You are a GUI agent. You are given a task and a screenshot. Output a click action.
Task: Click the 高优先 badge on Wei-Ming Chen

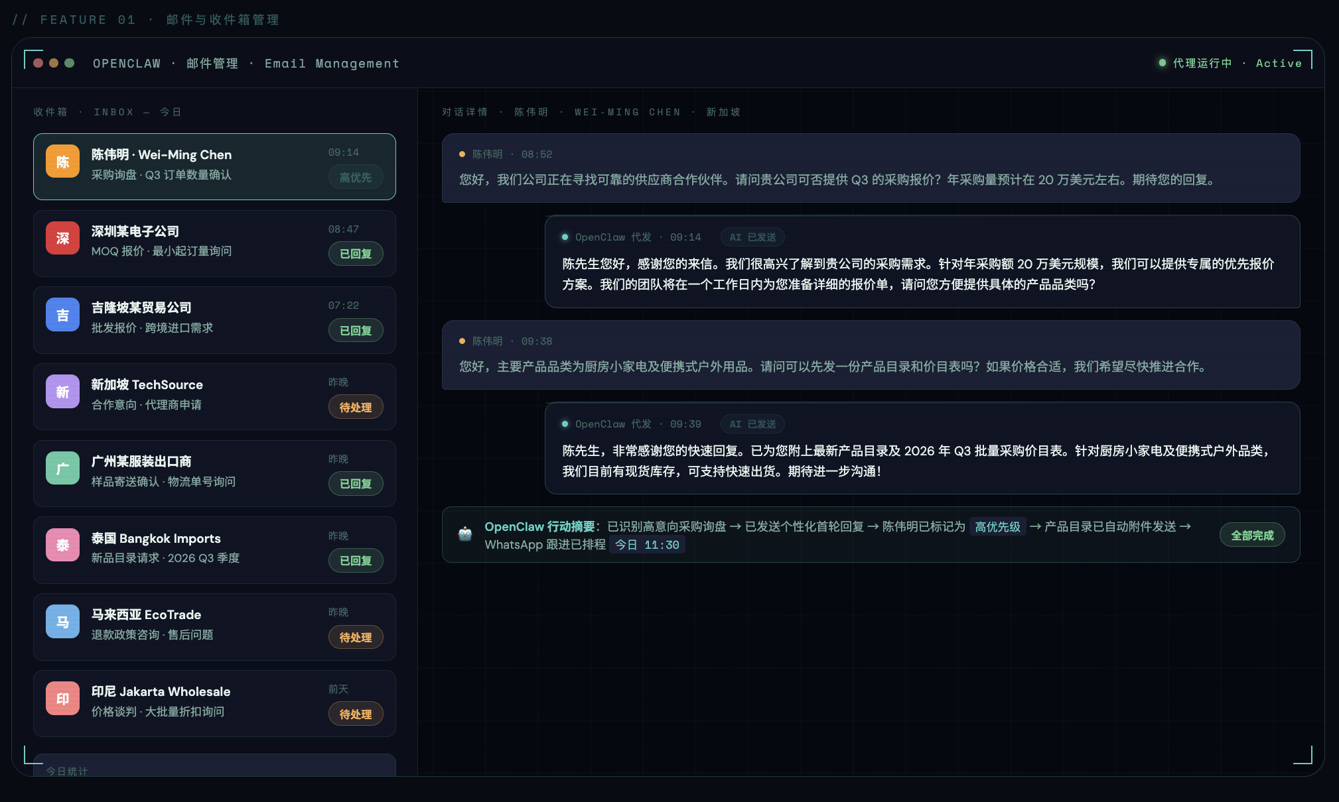click(356, 177)
